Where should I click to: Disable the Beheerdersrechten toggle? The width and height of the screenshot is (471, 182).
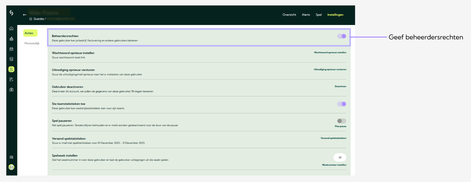click(x=341, y=36)
